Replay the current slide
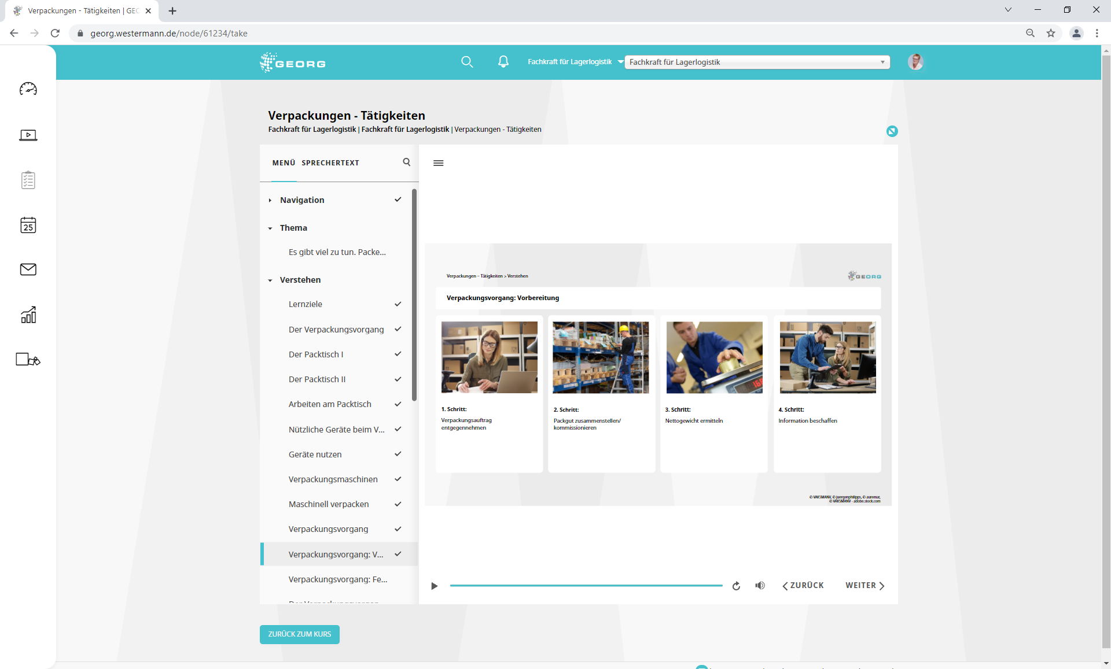 736,586
